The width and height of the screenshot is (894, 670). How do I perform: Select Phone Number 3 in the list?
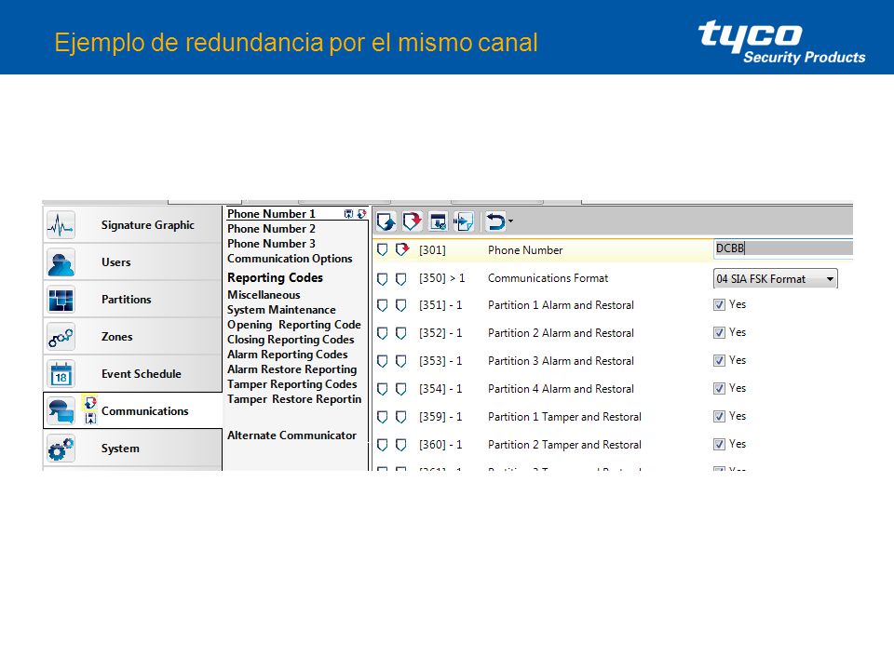271,243
